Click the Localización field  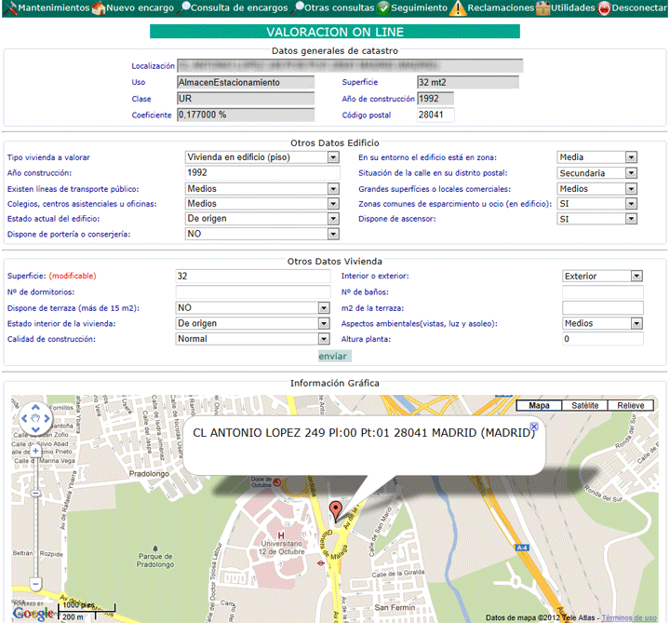point(350,66)
